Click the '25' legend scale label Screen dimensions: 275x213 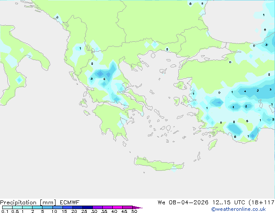point(84,211)
